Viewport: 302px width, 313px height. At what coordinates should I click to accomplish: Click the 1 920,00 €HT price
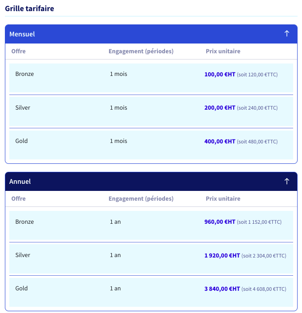(x=222, y=256)
